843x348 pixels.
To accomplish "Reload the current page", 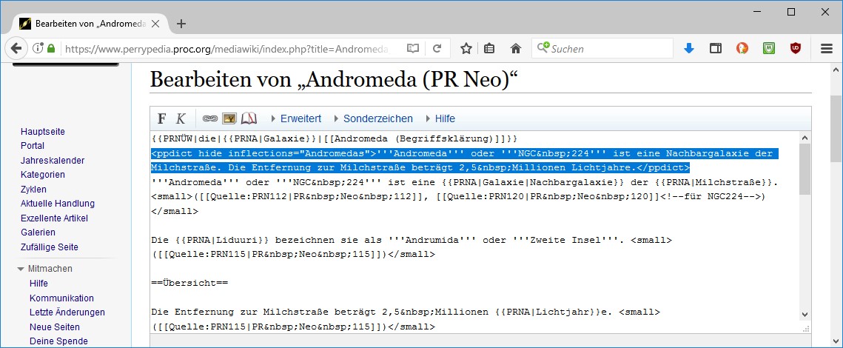I will click(437, 49).
